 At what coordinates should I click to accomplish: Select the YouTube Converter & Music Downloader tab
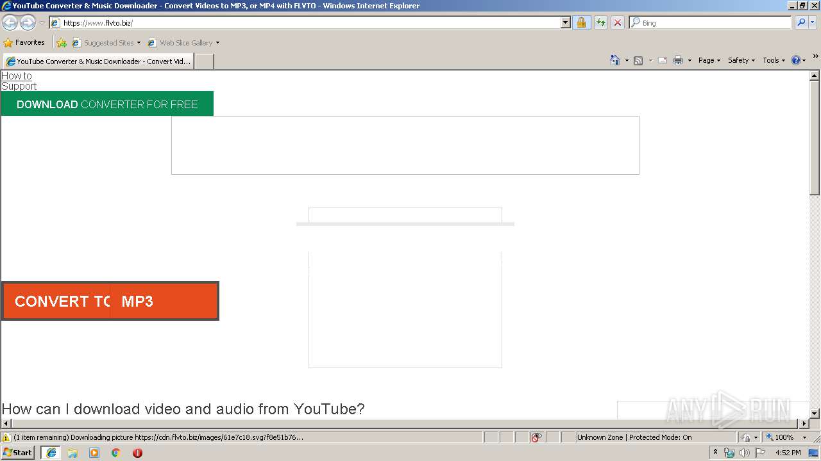tap(97, 61)
